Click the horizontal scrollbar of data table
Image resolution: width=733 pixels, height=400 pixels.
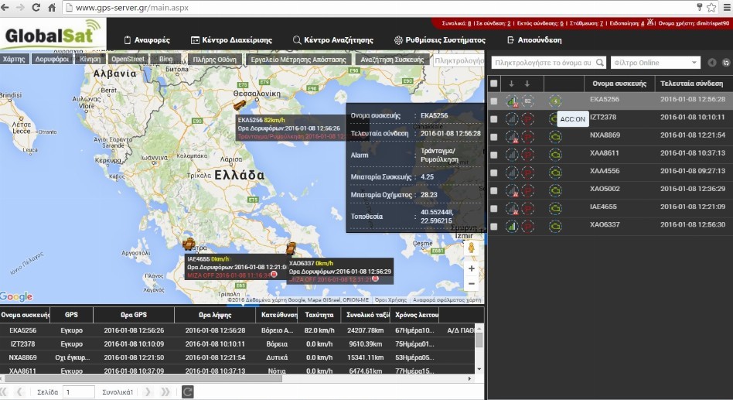[x=142, y=378]
